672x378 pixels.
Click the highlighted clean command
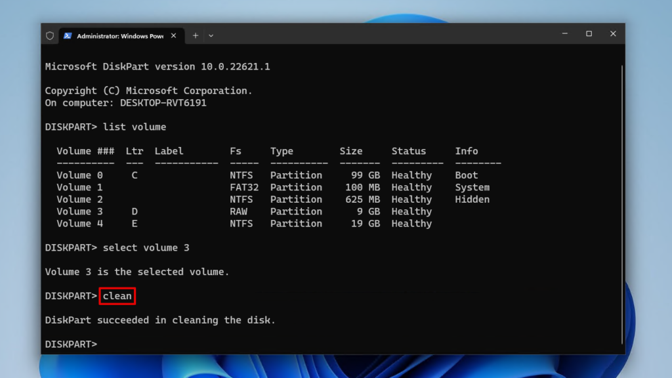(x=117, y=296)
